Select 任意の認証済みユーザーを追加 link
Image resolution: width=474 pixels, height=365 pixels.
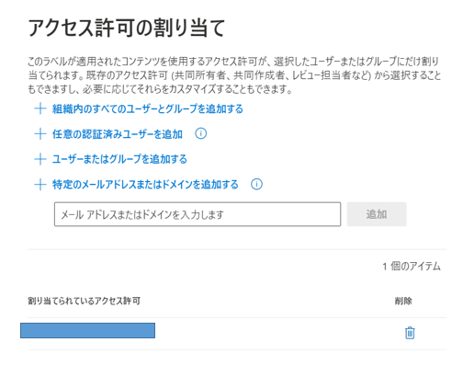pos(118,134)
